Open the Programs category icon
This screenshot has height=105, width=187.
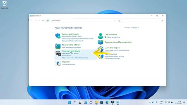pos(58,63)
